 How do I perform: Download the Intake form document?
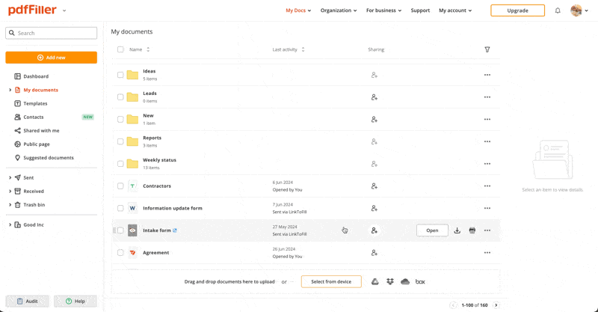tap(457, 230)
